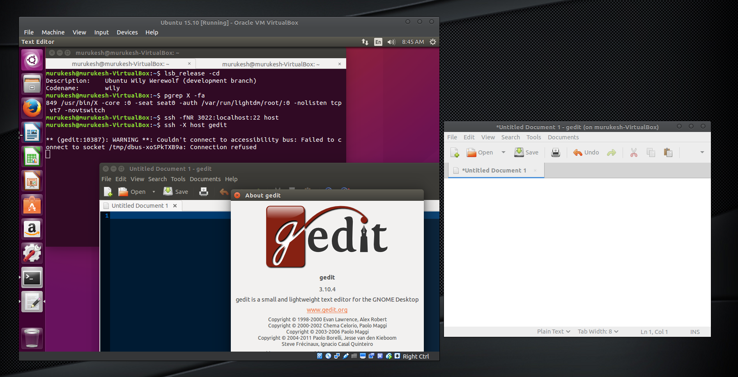
Task: Open Amazon launcher icon
Action: 32,229
